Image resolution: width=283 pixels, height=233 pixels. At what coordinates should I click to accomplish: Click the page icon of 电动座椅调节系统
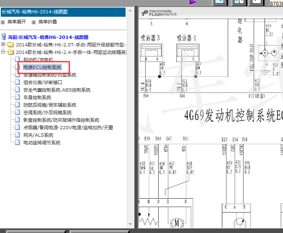17,143
